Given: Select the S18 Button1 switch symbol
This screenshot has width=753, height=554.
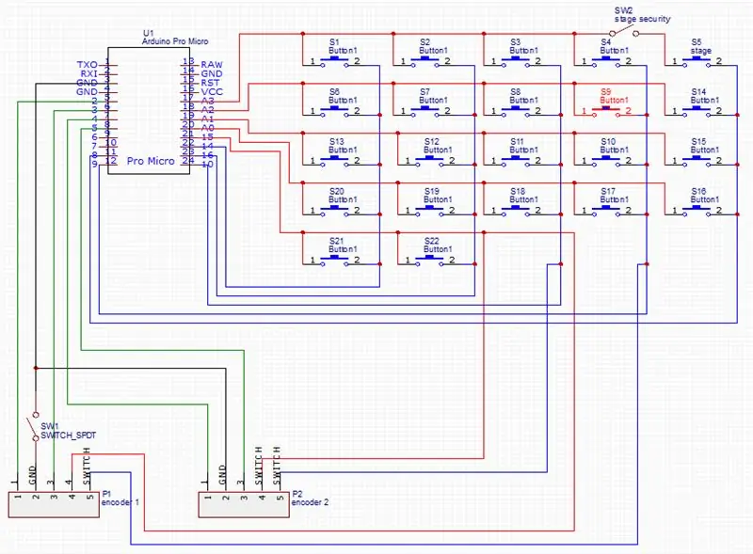Looking at the screenshot, I should point(515,211).
